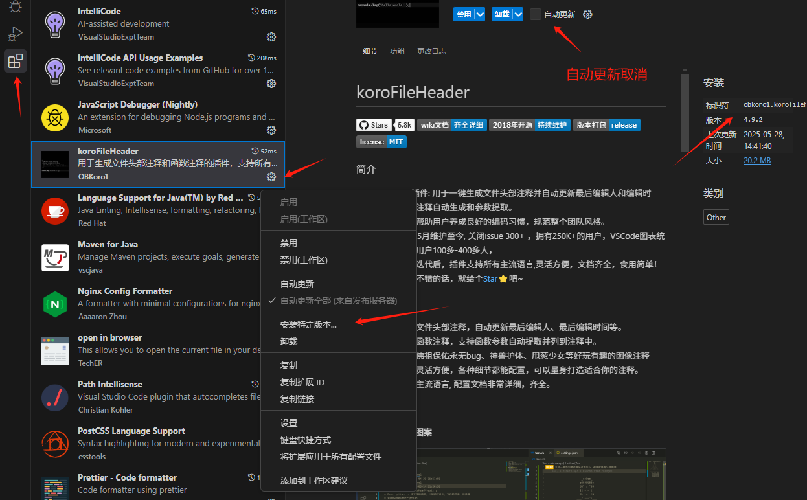Select the Red Hat Java coffee cup icon

coord(55,211)
